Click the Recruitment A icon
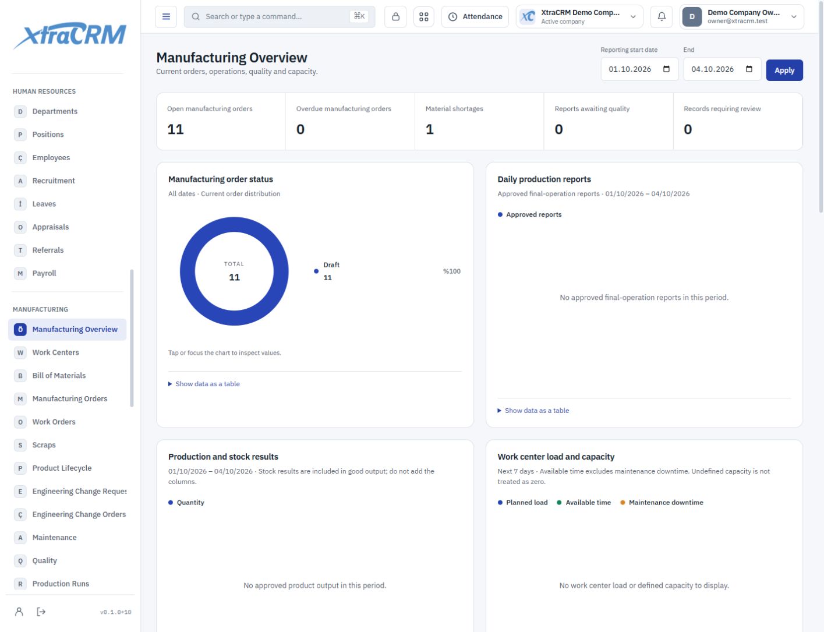The image size is (824, 632). (x=20, y=181)
